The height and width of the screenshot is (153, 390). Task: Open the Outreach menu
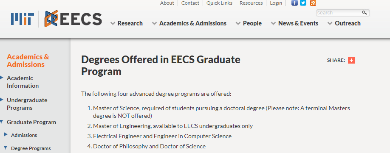344,23
